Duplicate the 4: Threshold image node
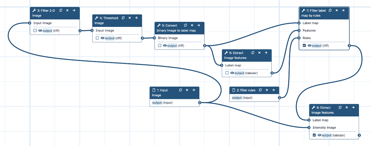Viewport: 371px width, 146px height. (x=123, y=18)
